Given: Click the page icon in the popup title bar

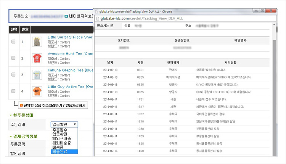Looking at the screenshot, I should click(x=97, y=11).
